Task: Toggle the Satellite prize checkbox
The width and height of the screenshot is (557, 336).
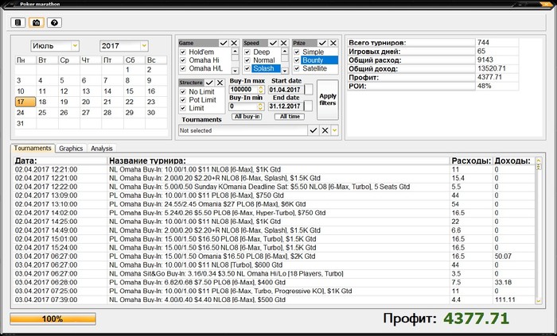Action: click(x=297, y=68)
